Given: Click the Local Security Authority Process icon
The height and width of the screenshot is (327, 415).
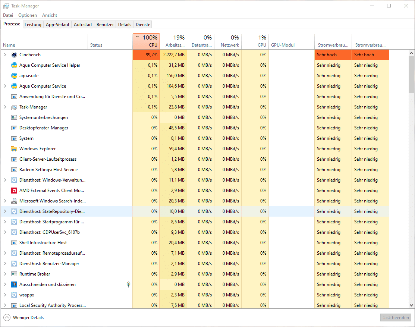Looking at the screenshot, I should coord(14,305).
